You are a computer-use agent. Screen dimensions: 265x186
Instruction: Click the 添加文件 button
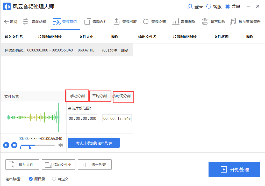coord(22,165)
